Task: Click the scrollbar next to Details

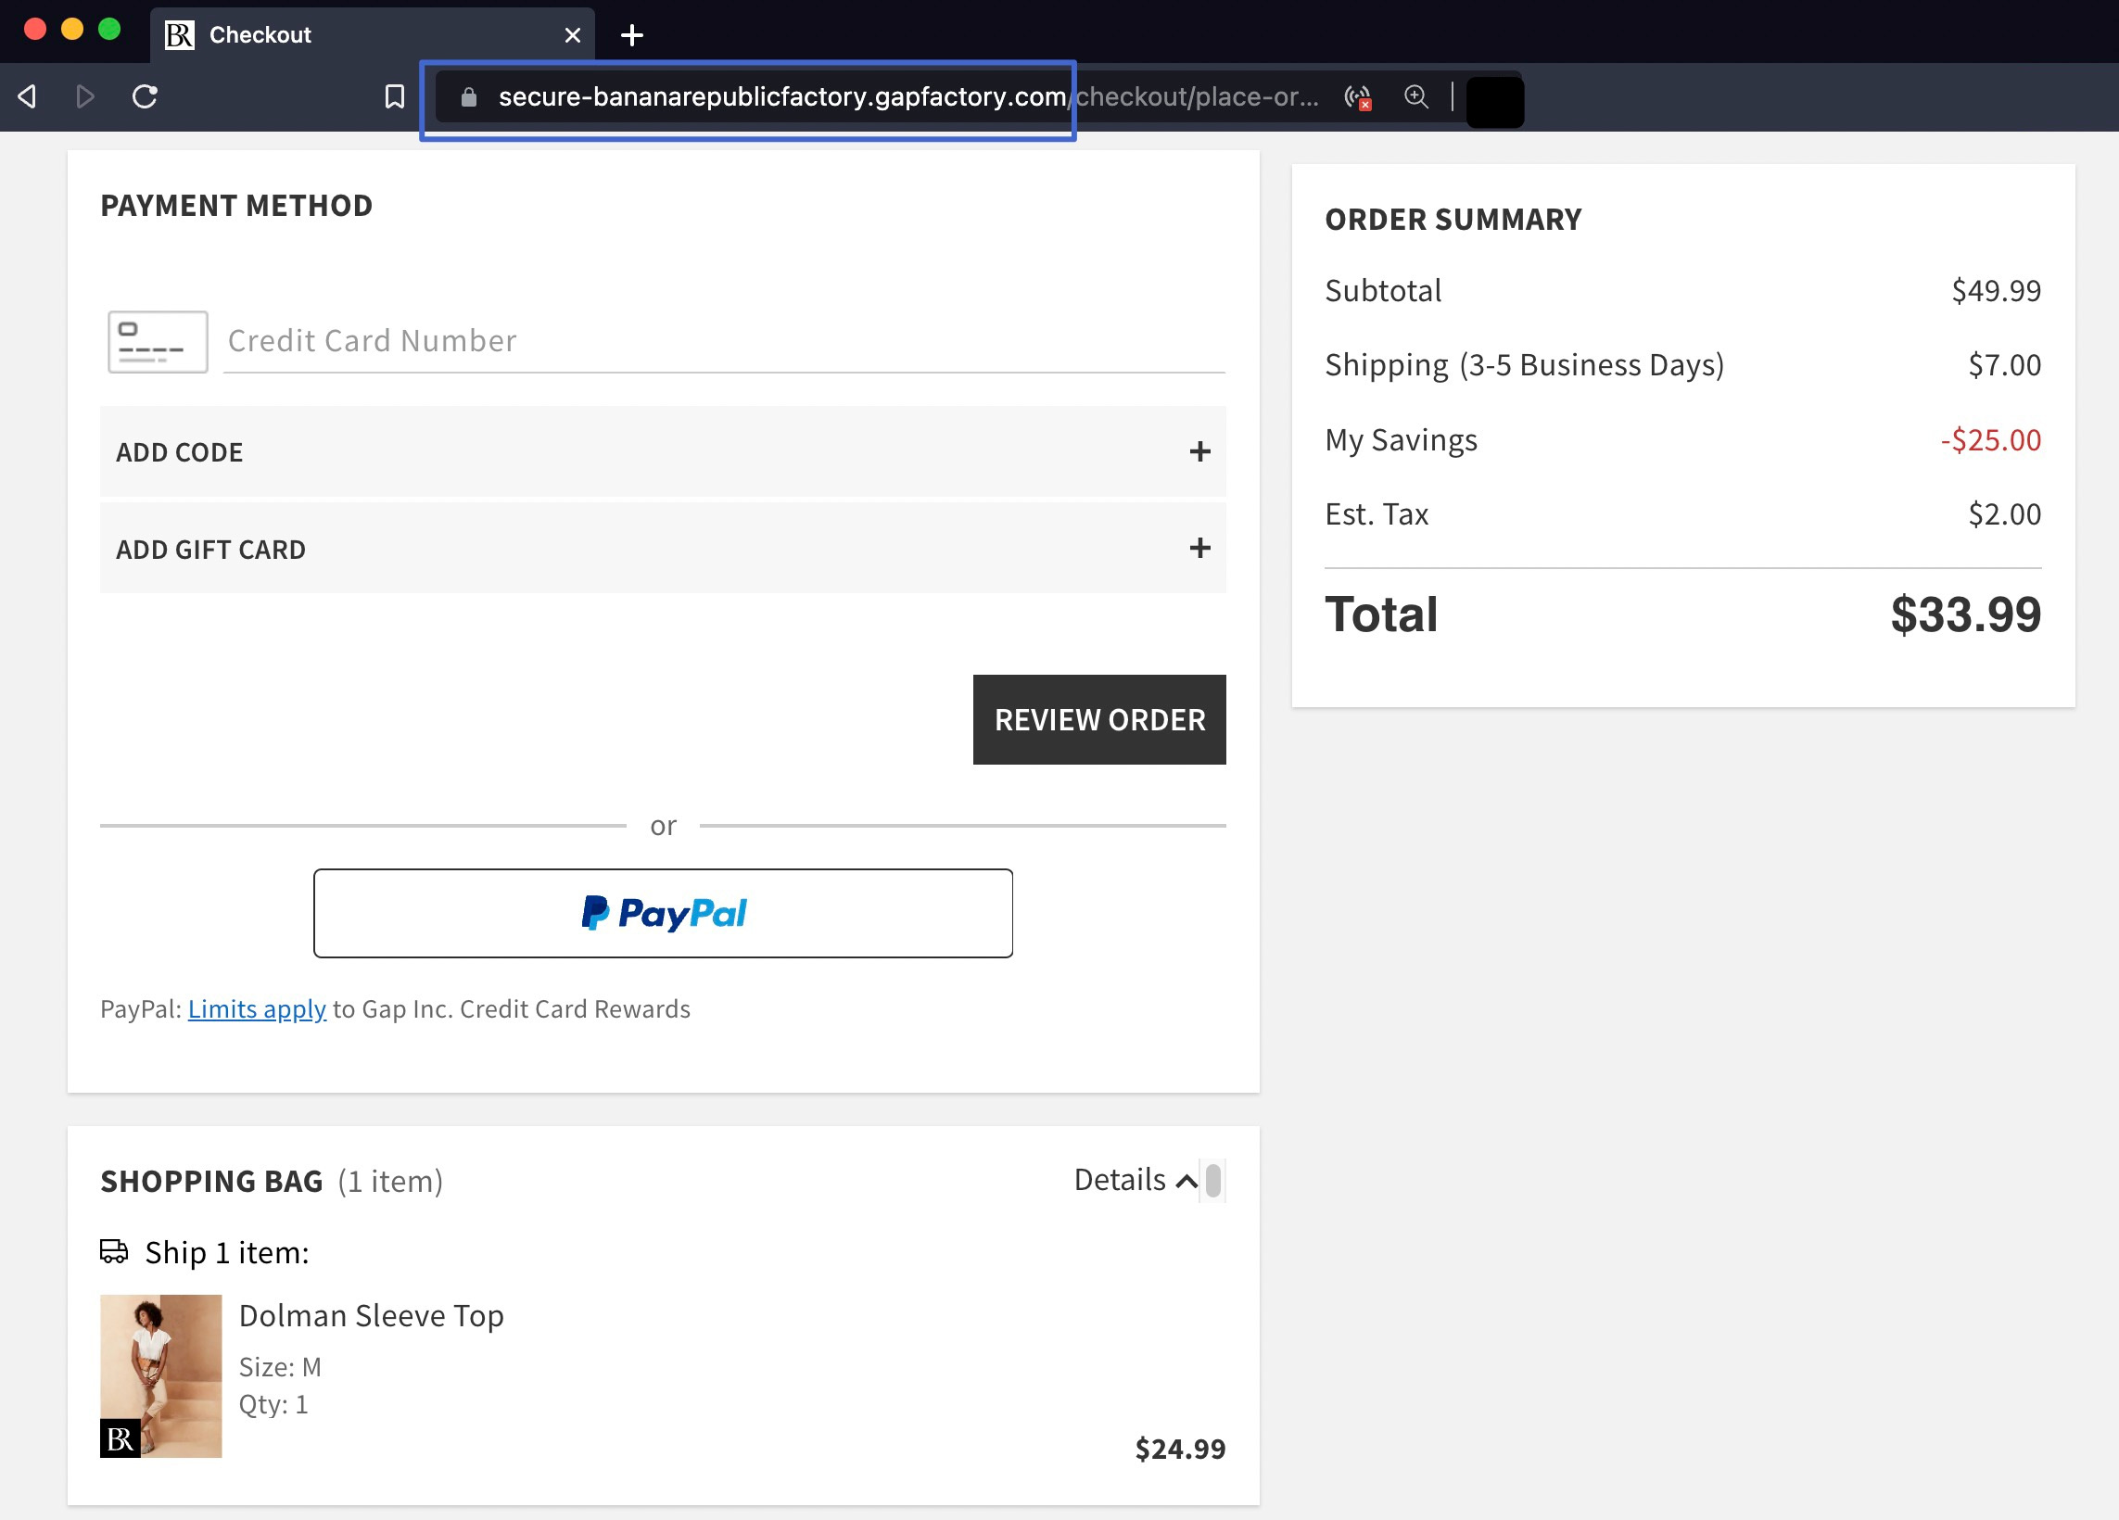Action: tap(1213, 1181)
